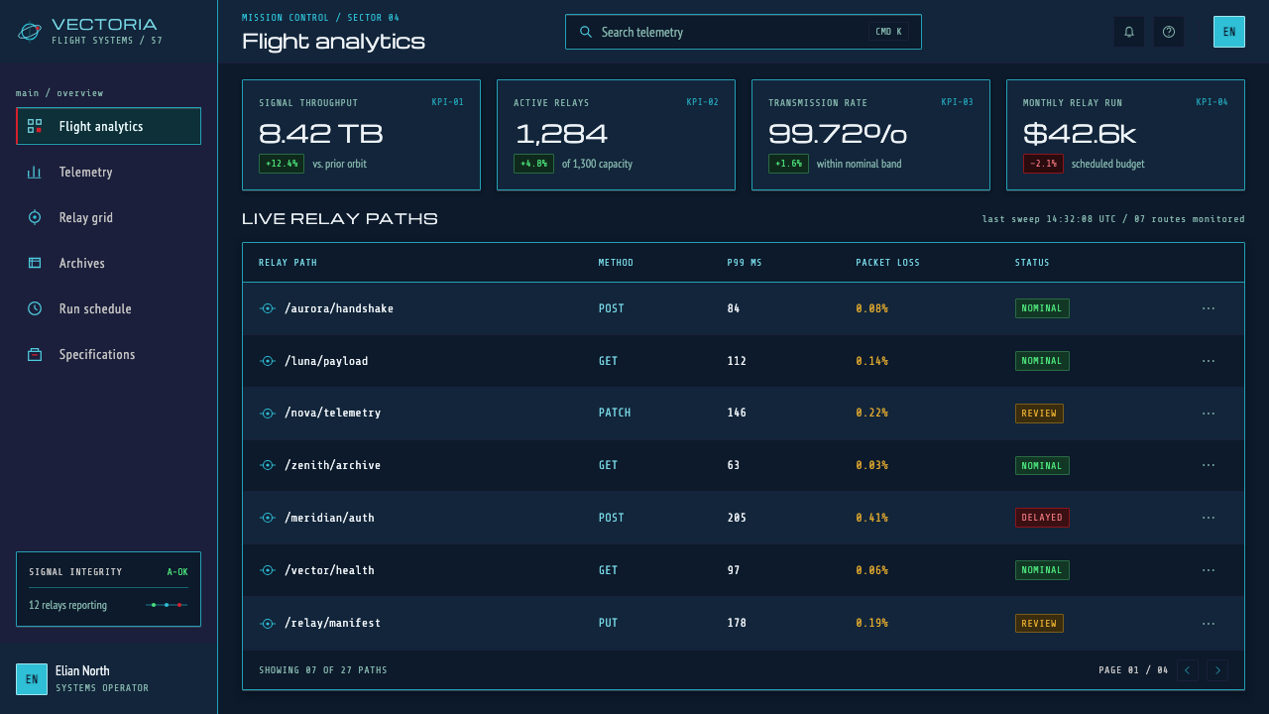Click the node icon beside /vector/health

267,570
